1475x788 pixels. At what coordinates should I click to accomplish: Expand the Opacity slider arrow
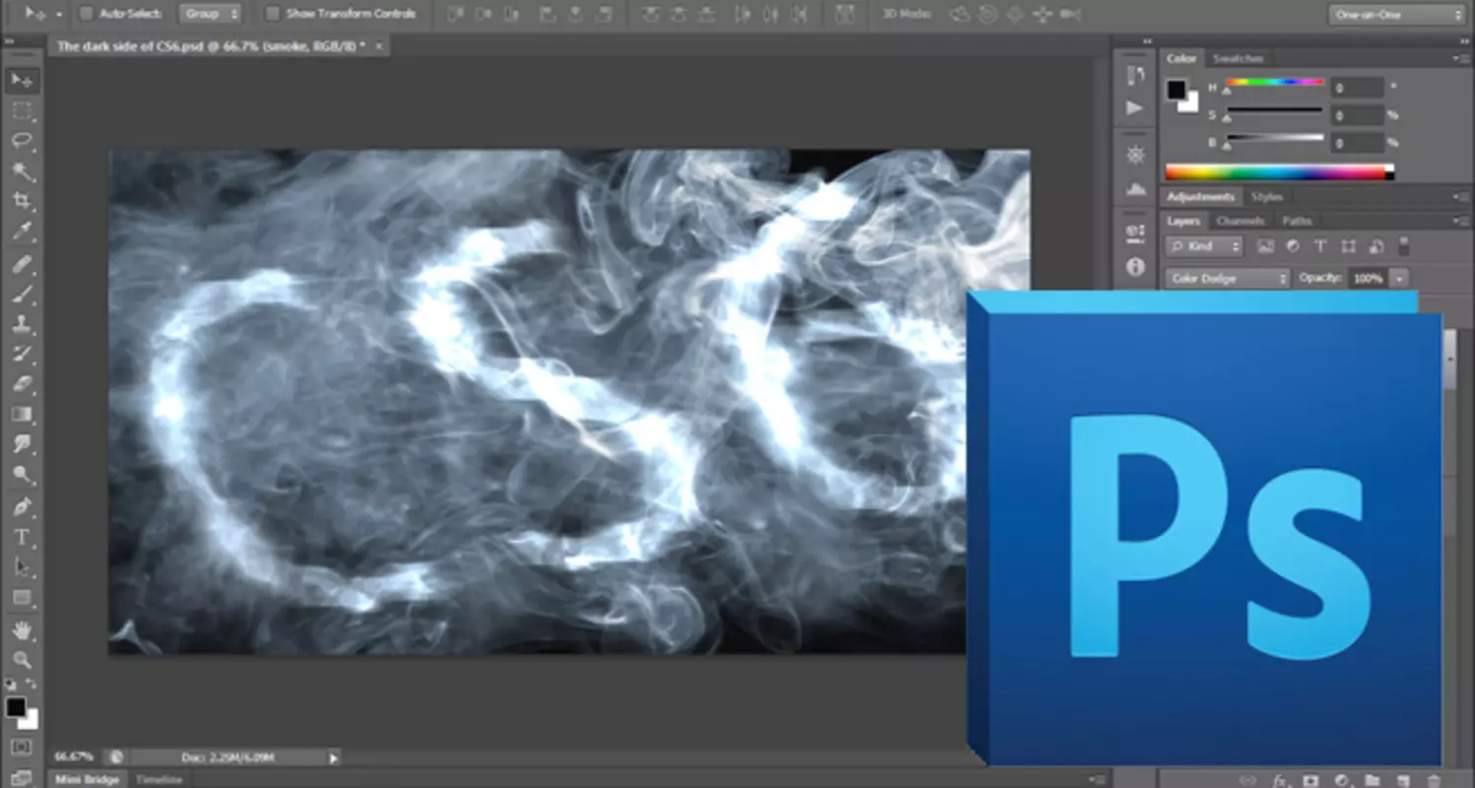pos(1399,279)
